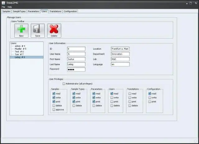
Task: Minimize the FreeLIMS window
Action: tap(187, 3)
